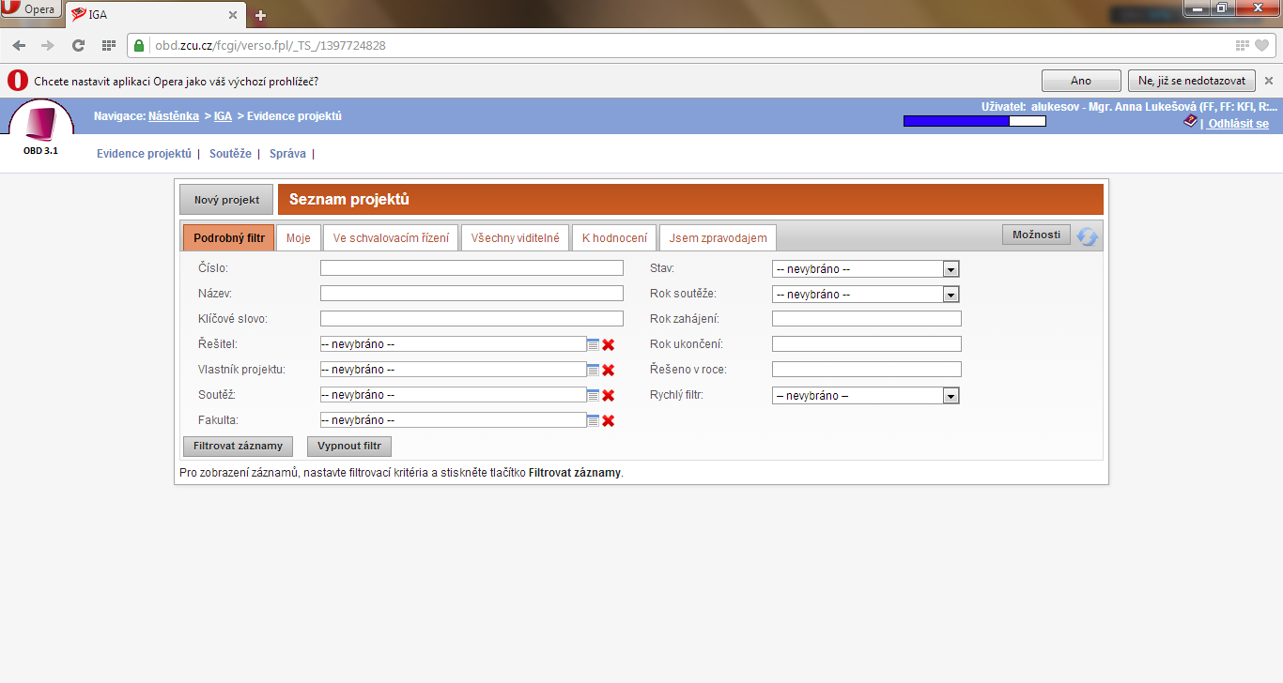Viewport: 1283px width, 683px height.
Task: Switch to the Moje tab
Action: pyautogui.click(x=299, y=237)
